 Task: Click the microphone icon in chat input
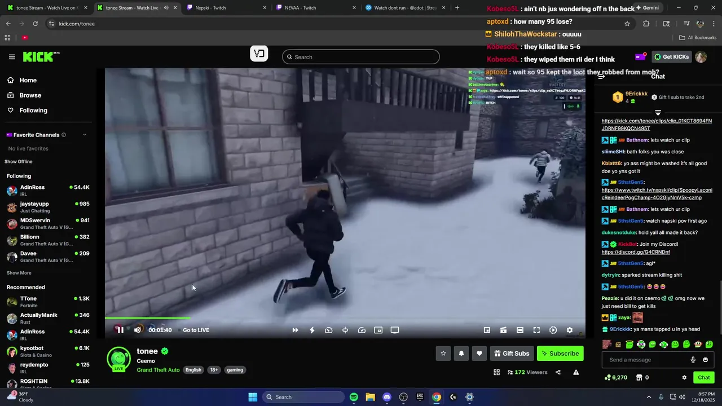click(x=693, y=360)
